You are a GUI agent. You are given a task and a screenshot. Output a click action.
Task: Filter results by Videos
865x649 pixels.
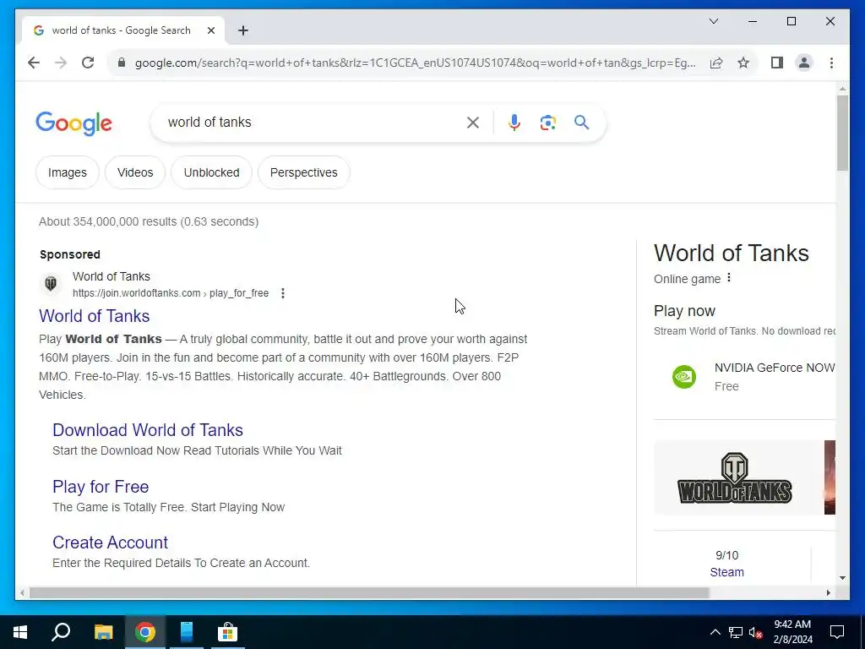(135, 172)
